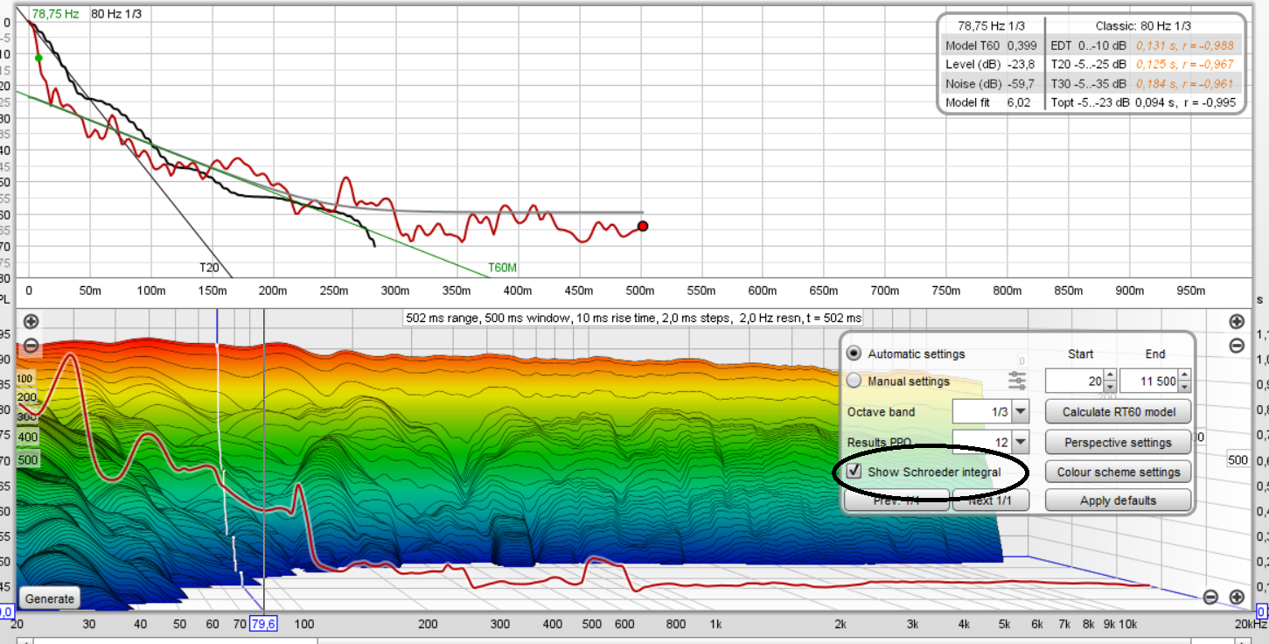Click the Generate button
The height and width of the screenshot is (644, 1269).
(x=49, y=598)
